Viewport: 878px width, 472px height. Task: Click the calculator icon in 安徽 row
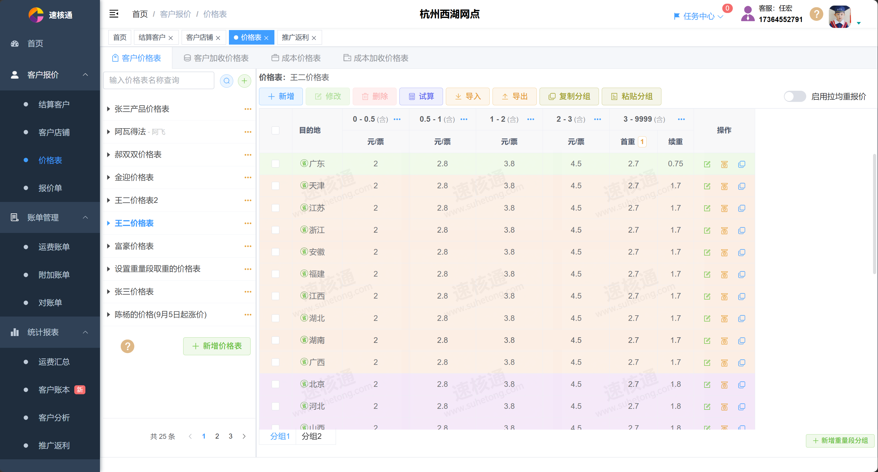point(724,252)
